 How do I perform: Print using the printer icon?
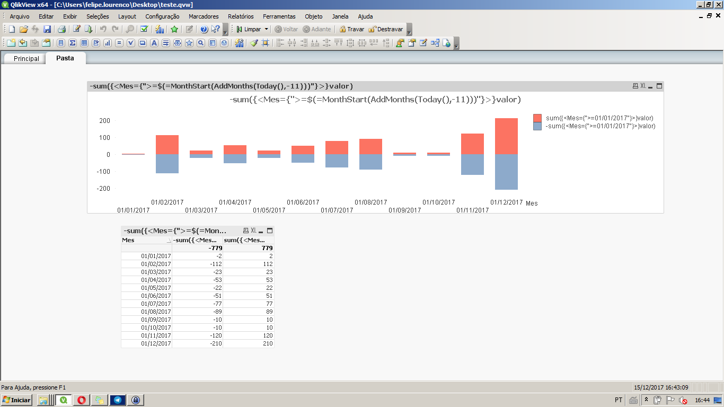[61, 29]
